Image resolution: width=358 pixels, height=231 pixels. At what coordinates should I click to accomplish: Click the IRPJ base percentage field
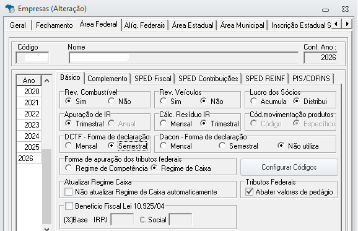click(x=122, y=220)
